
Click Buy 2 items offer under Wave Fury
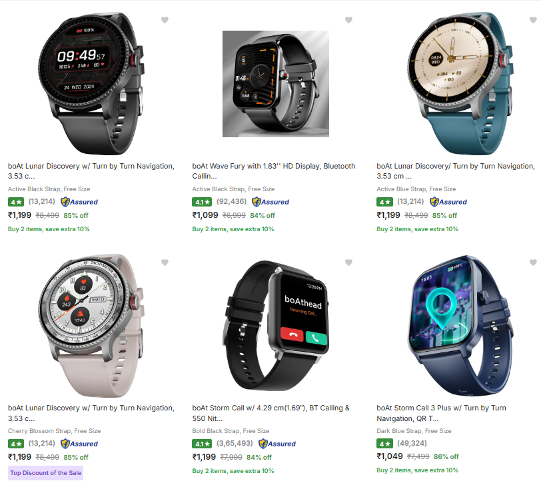(233, 229)
